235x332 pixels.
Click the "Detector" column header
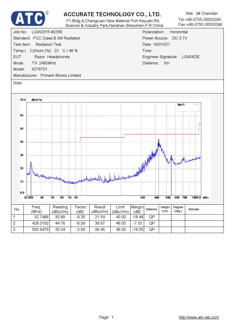(151, 209)
